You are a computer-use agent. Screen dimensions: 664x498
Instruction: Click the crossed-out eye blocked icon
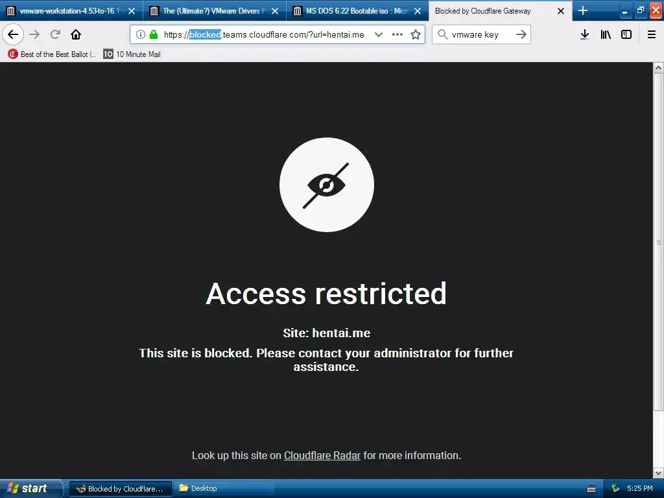[x=327, y=185]
